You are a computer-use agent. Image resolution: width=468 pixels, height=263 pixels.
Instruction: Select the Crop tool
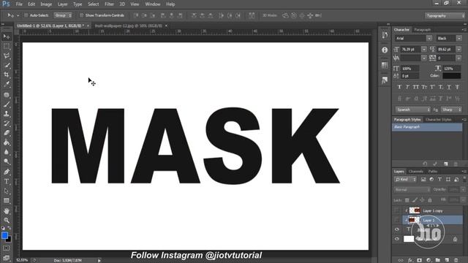tap(7, 75)
